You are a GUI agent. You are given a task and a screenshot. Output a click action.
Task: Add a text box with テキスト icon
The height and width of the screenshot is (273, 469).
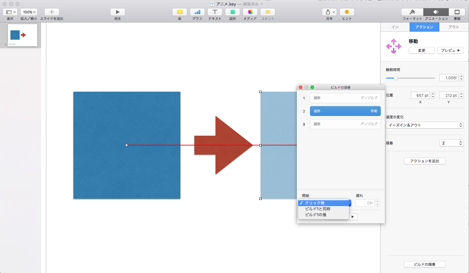click(215, 12)
